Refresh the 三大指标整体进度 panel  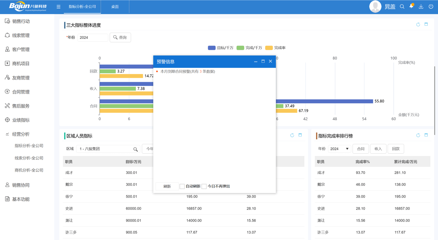pyautogui.click(x=418, y=24)
